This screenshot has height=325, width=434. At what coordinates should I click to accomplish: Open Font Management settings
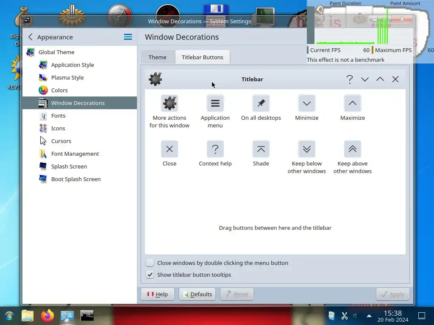pos(80,154)
